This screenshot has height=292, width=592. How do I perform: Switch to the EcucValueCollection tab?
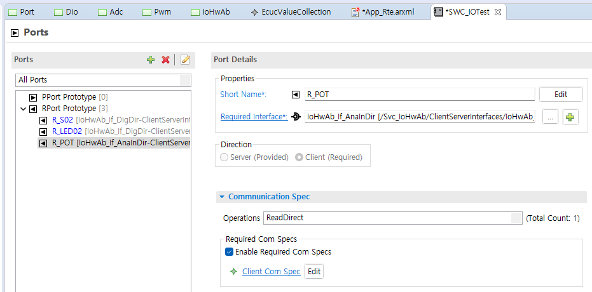tap(291, 12)
